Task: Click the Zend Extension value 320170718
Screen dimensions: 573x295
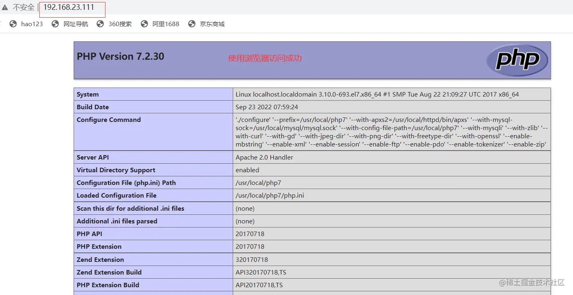Action: (252, 259)
